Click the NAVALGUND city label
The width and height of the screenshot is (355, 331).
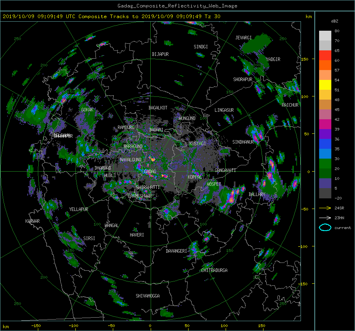131,160
